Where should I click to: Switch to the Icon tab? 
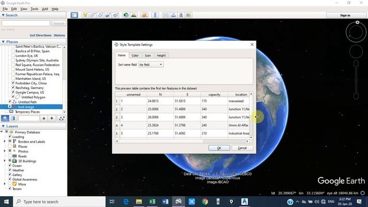tap(148, 55)
